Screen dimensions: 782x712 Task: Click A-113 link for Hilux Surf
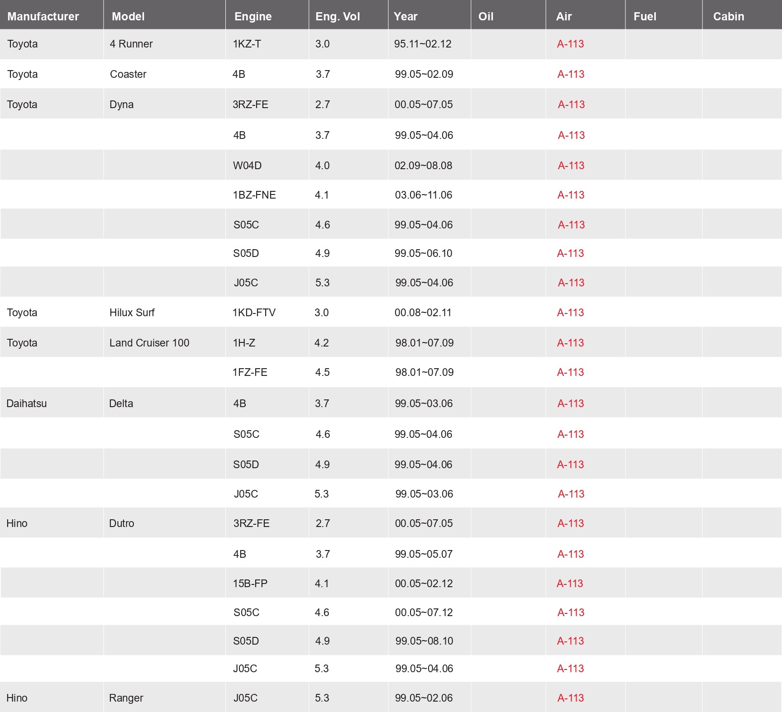(x=570, y=313)
